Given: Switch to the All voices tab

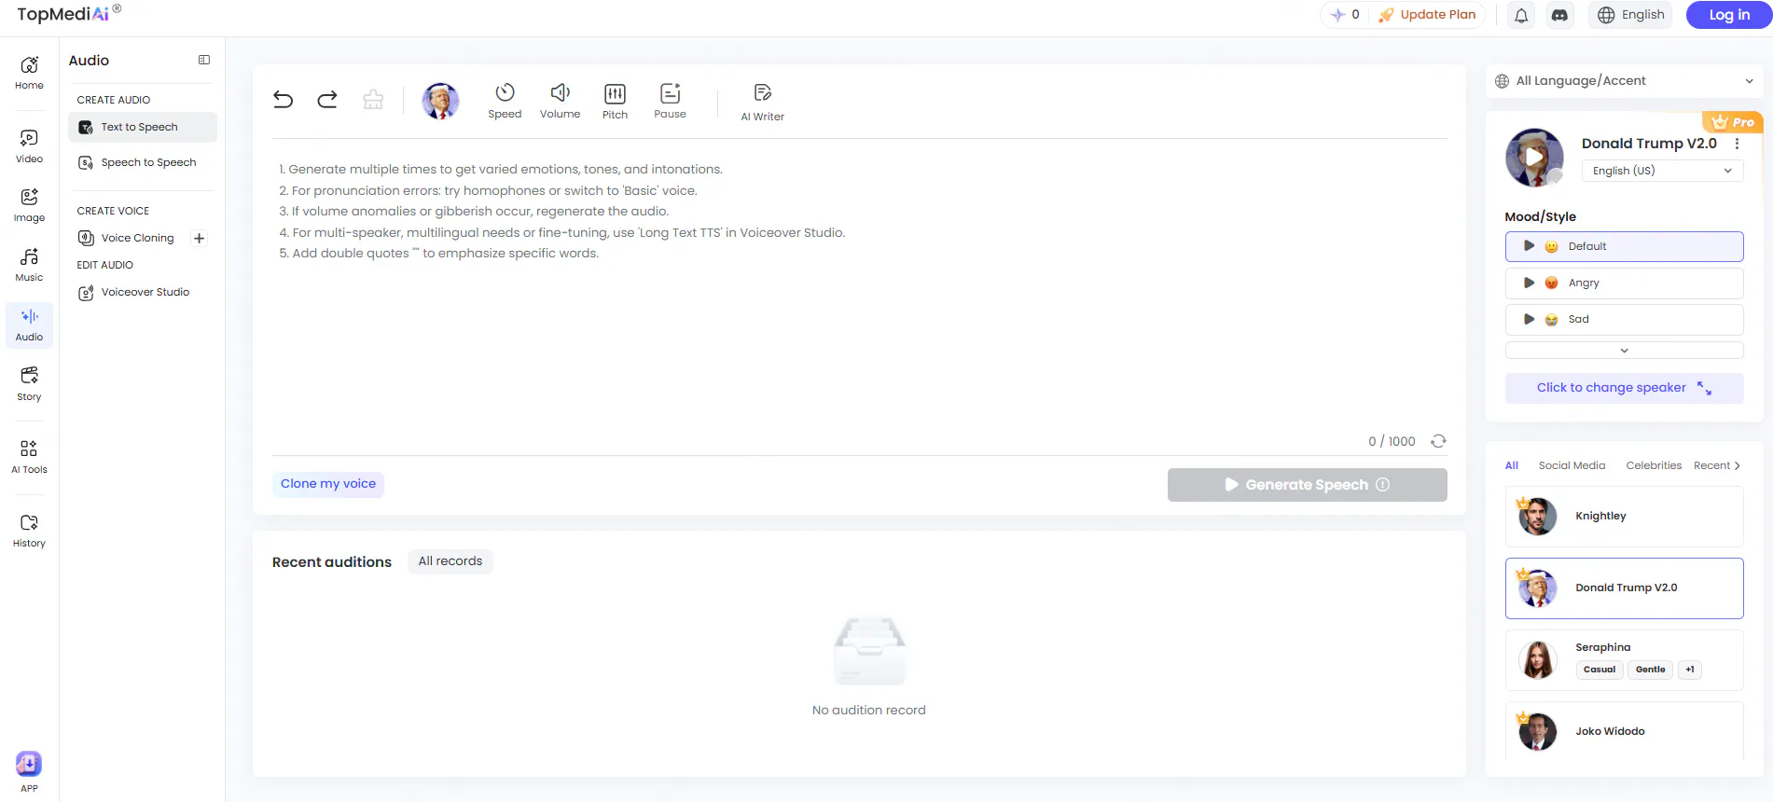Looking at the screenshot, I should 1512,466.
